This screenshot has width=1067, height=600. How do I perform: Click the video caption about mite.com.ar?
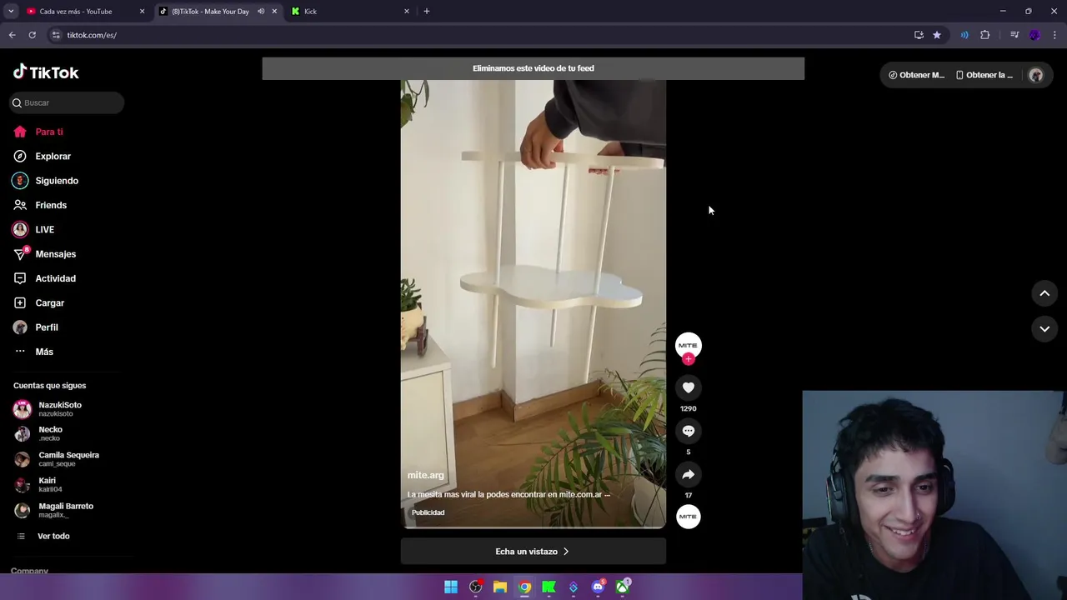508,494
